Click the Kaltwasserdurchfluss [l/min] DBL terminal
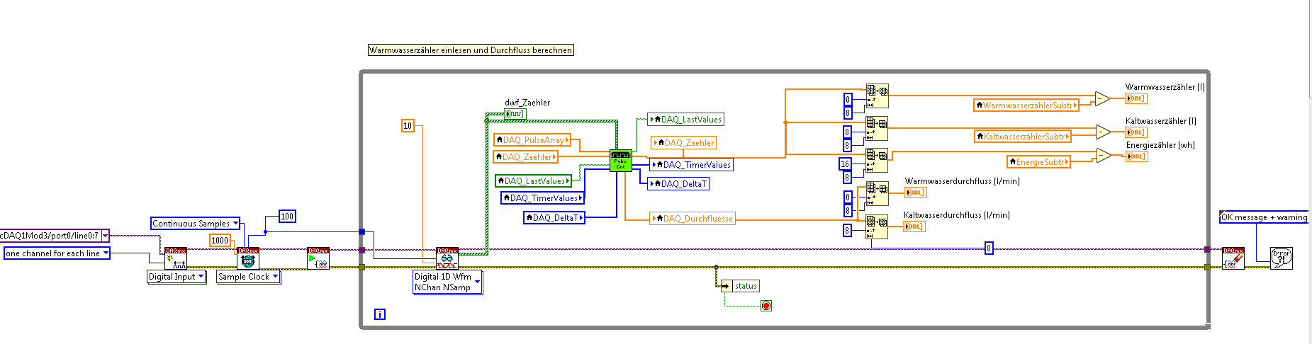 click(914, 227)
